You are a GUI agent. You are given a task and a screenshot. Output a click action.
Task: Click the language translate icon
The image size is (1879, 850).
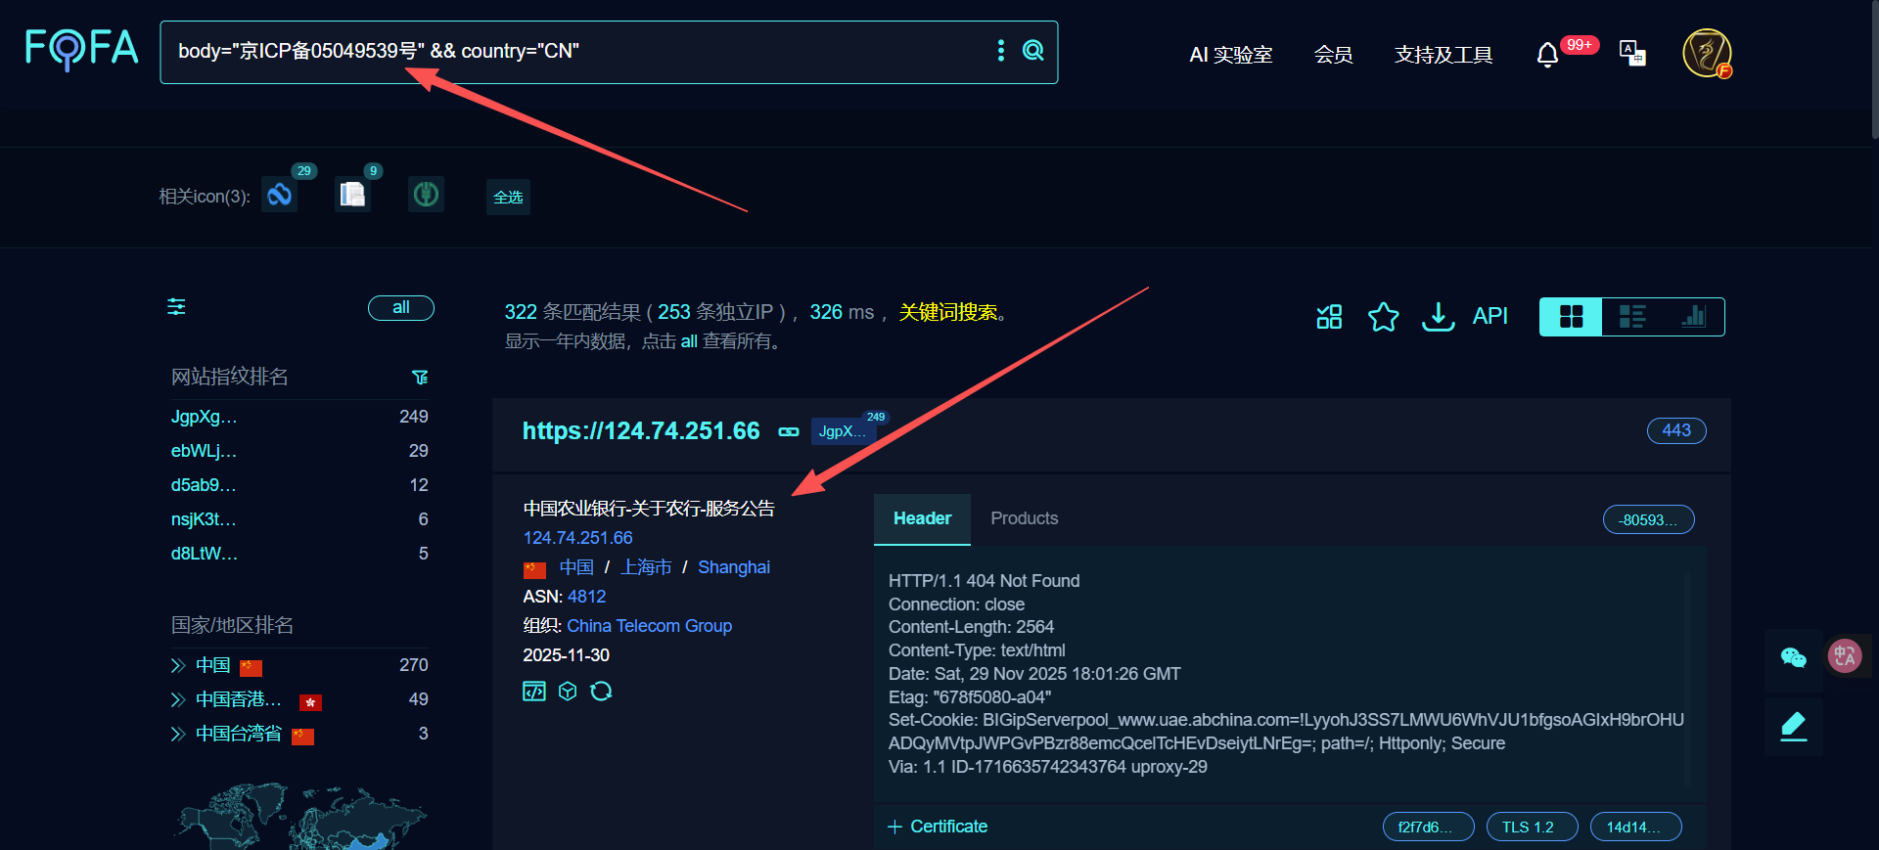pos(1632,54)
